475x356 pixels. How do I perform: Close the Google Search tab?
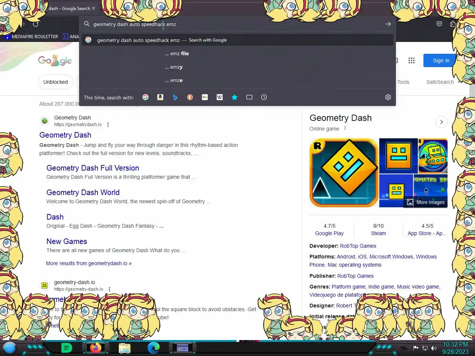94,8
